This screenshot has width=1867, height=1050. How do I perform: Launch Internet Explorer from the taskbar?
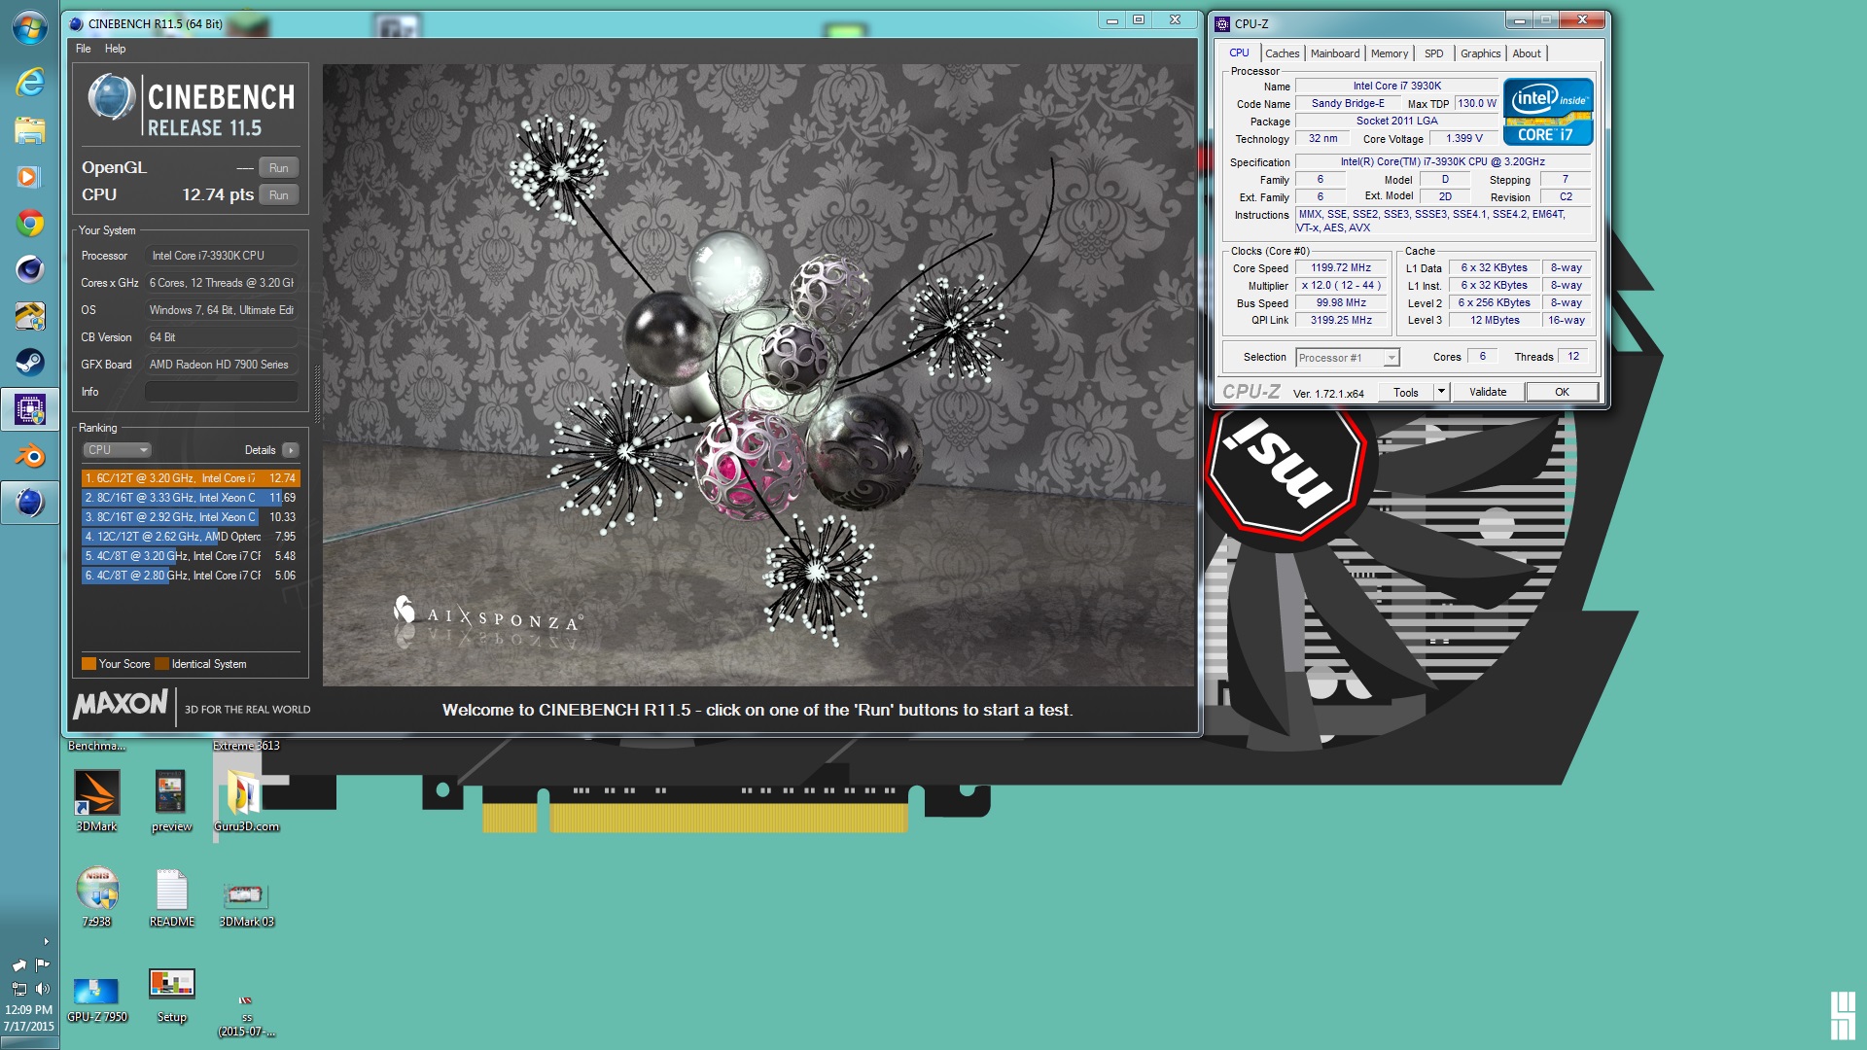tap(29, 82)
